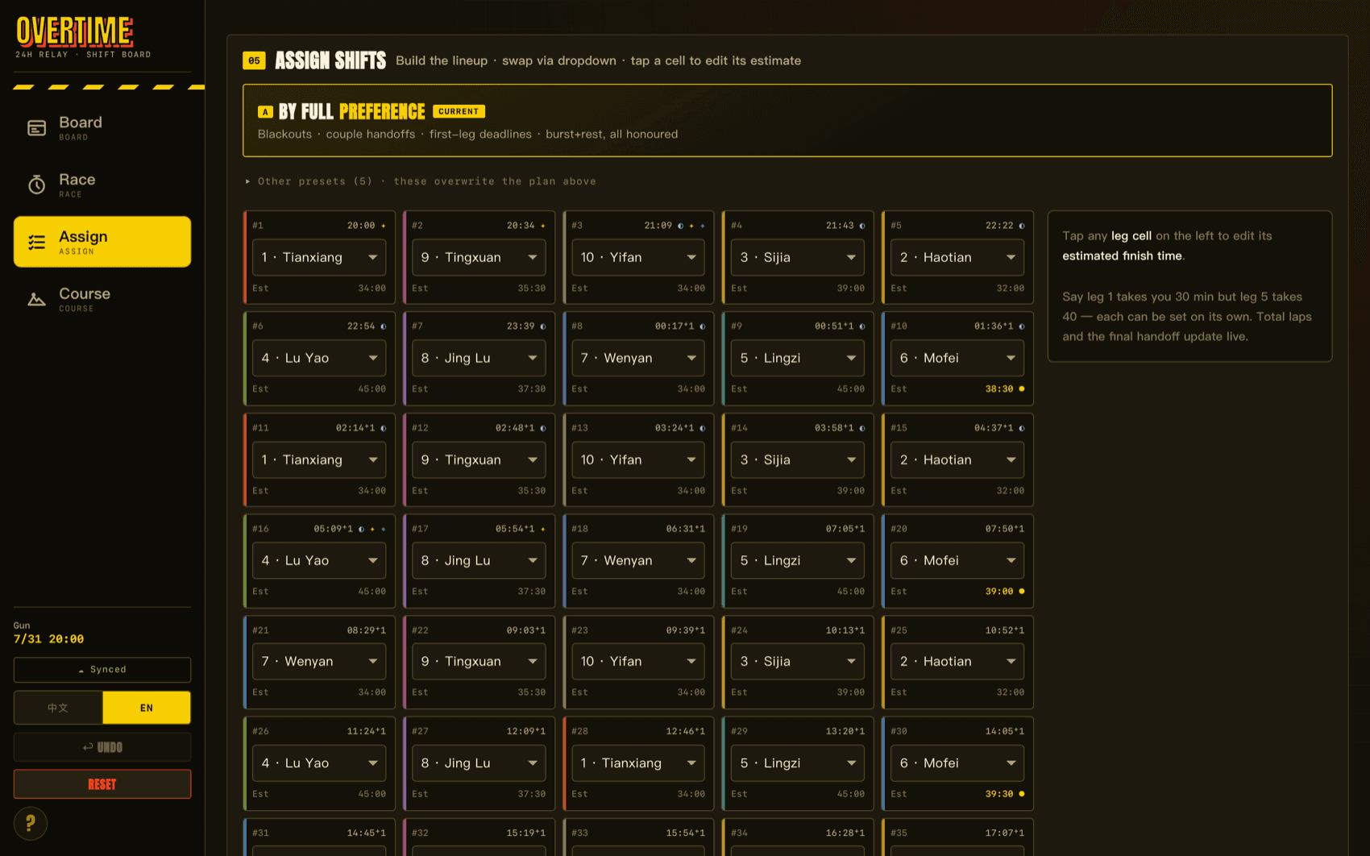The image size is (1370, 856).
Task: Click the moon marker on leg #4
Action: (861, 226)
